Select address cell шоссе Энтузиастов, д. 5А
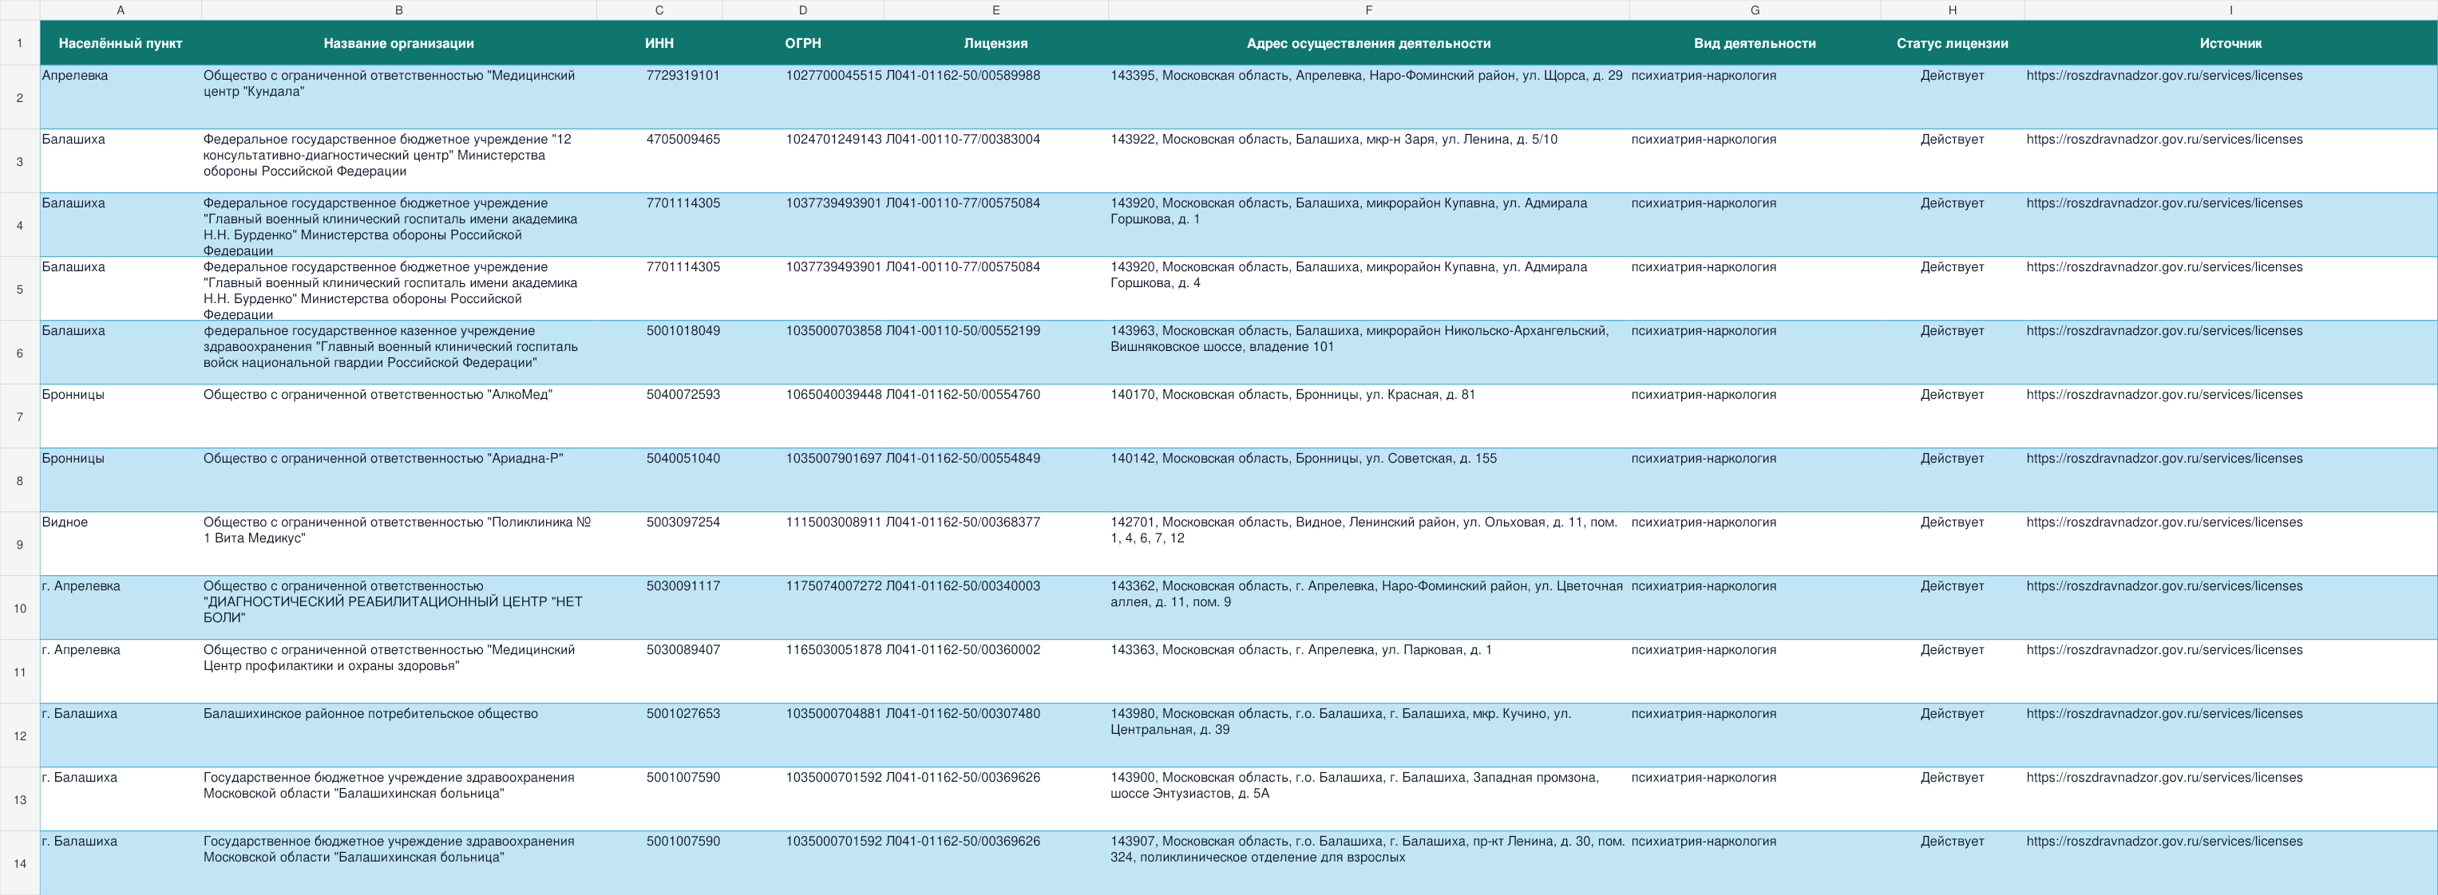Image resolution: width=2438 pixels, height=895 pixels. pyautogui.click(x=1368, y=799)
